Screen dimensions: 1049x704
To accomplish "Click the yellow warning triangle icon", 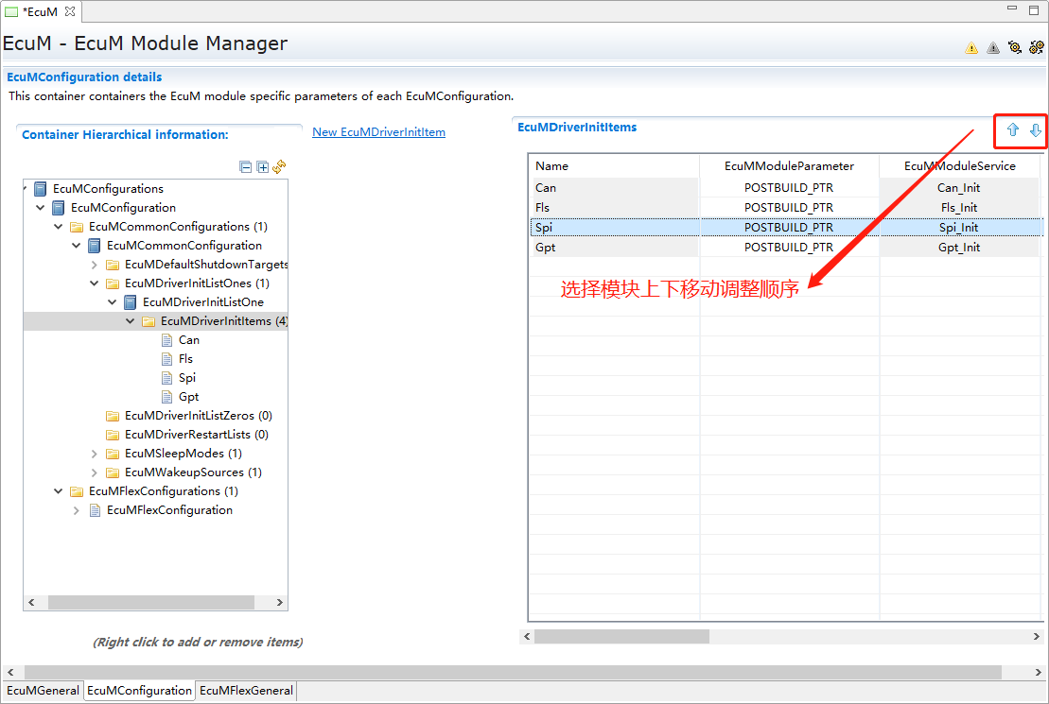I will point(971,48).
